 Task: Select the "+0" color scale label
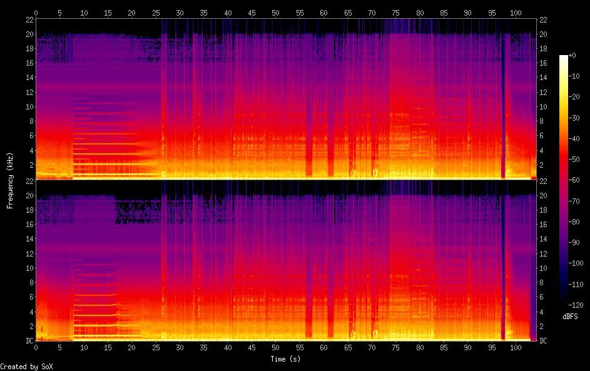click(x=572, y=56)
